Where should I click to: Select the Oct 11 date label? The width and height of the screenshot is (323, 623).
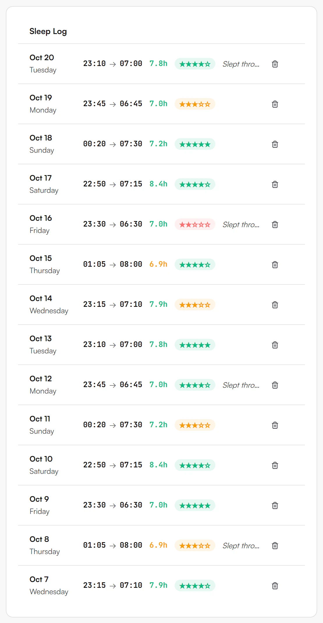coord(40,419)
